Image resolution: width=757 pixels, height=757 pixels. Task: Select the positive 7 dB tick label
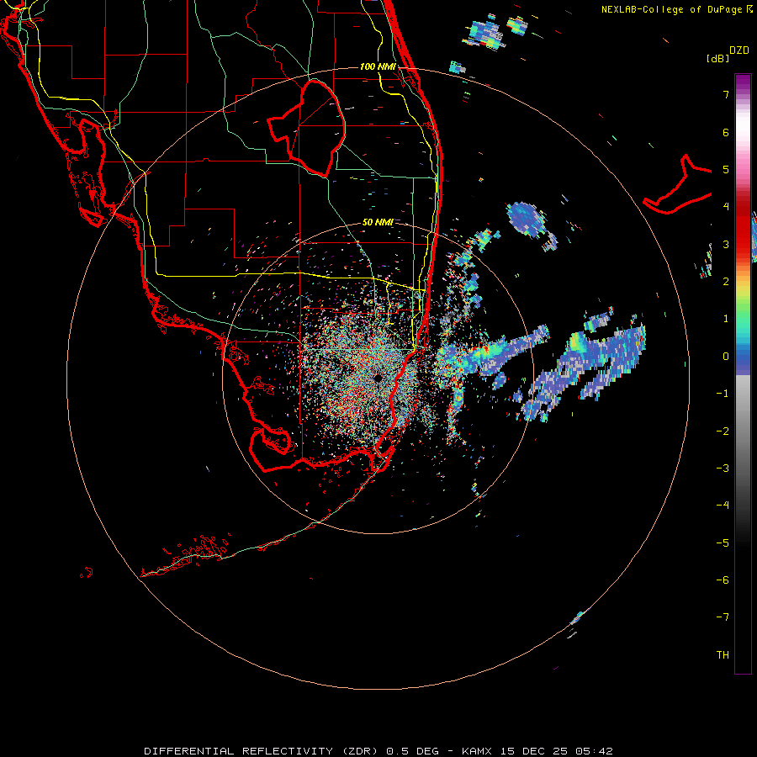tap(726, 94)
